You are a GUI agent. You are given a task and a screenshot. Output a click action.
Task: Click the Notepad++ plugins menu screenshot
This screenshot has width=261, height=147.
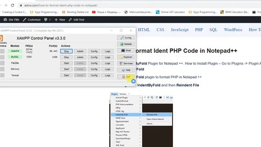(x=141, y=120)
